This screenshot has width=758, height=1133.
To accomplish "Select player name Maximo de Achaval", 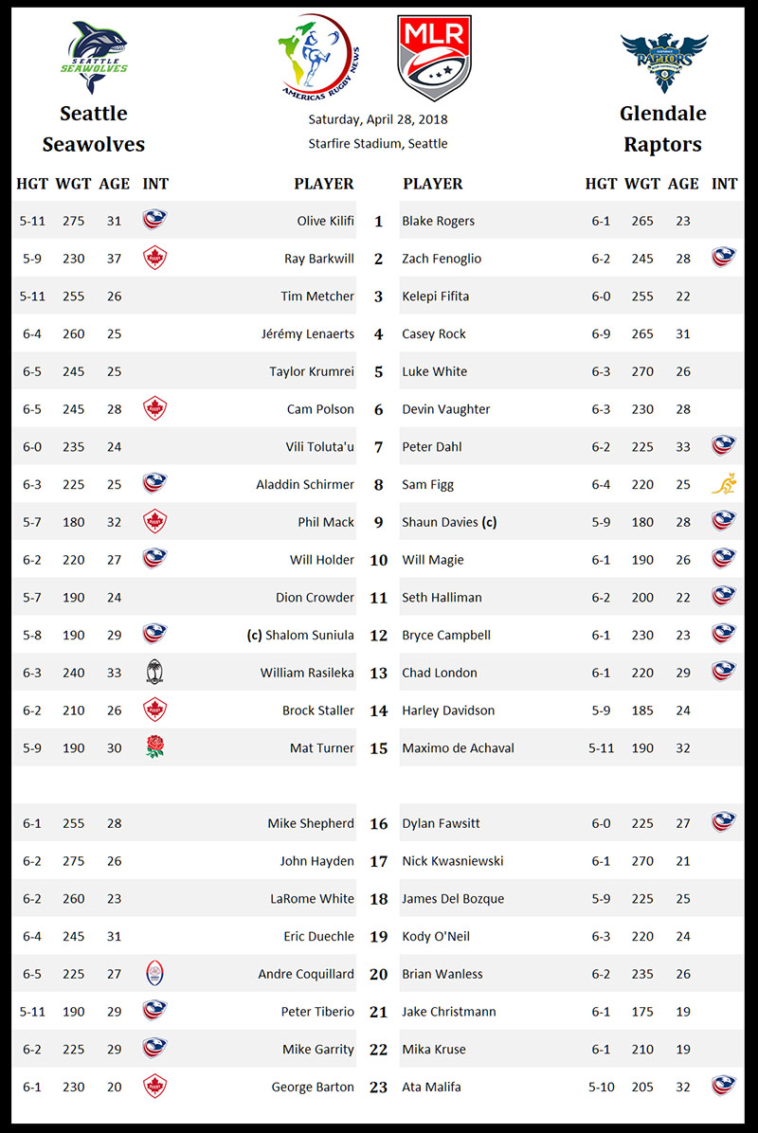I will coord(458,747).
